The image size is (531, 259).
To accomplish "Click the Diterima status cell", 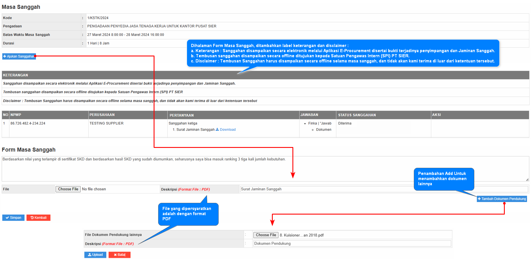I will (345, 123).
